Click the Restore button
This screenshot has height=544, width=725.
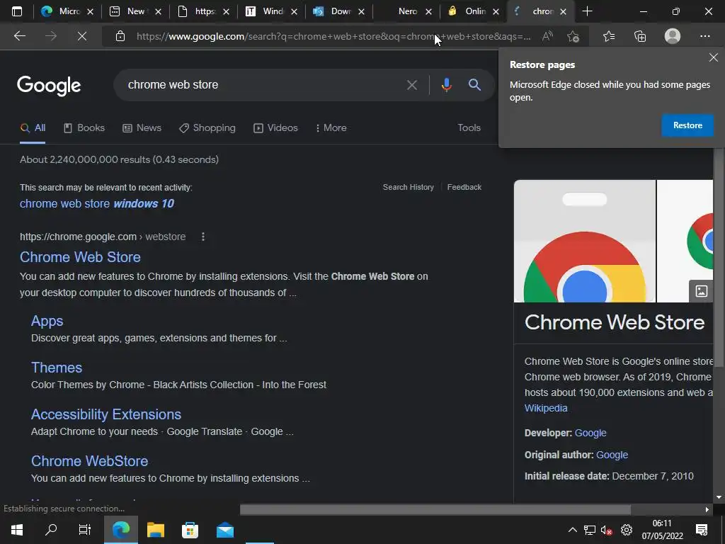point(687,125)
